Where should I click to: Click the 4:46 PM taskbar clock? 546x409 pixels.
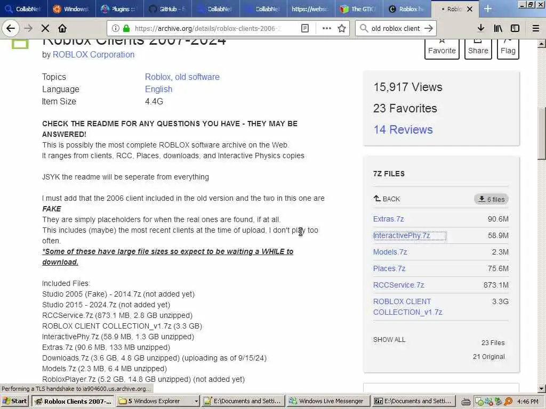coord(527,402)
